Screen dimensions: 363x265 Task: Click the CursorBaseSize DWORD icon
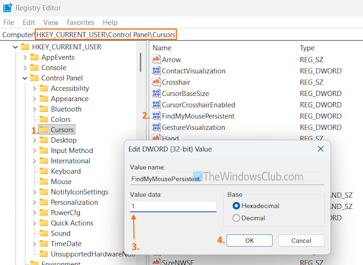[156, 93]
